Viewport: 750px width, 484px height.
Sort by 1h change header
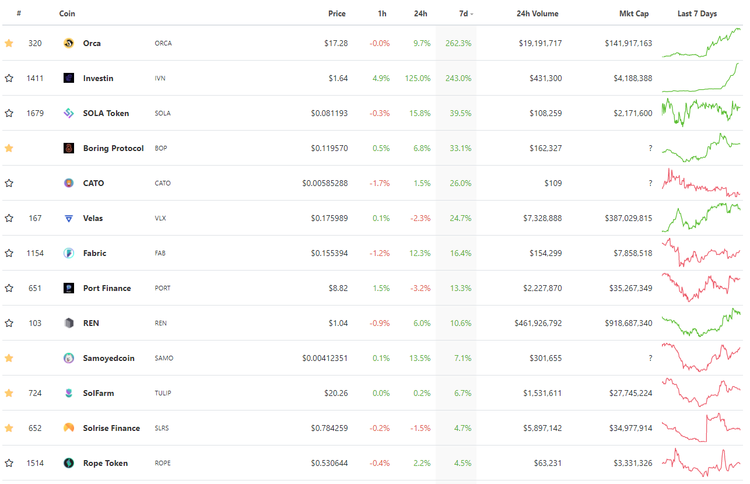(x=382, y=13)
